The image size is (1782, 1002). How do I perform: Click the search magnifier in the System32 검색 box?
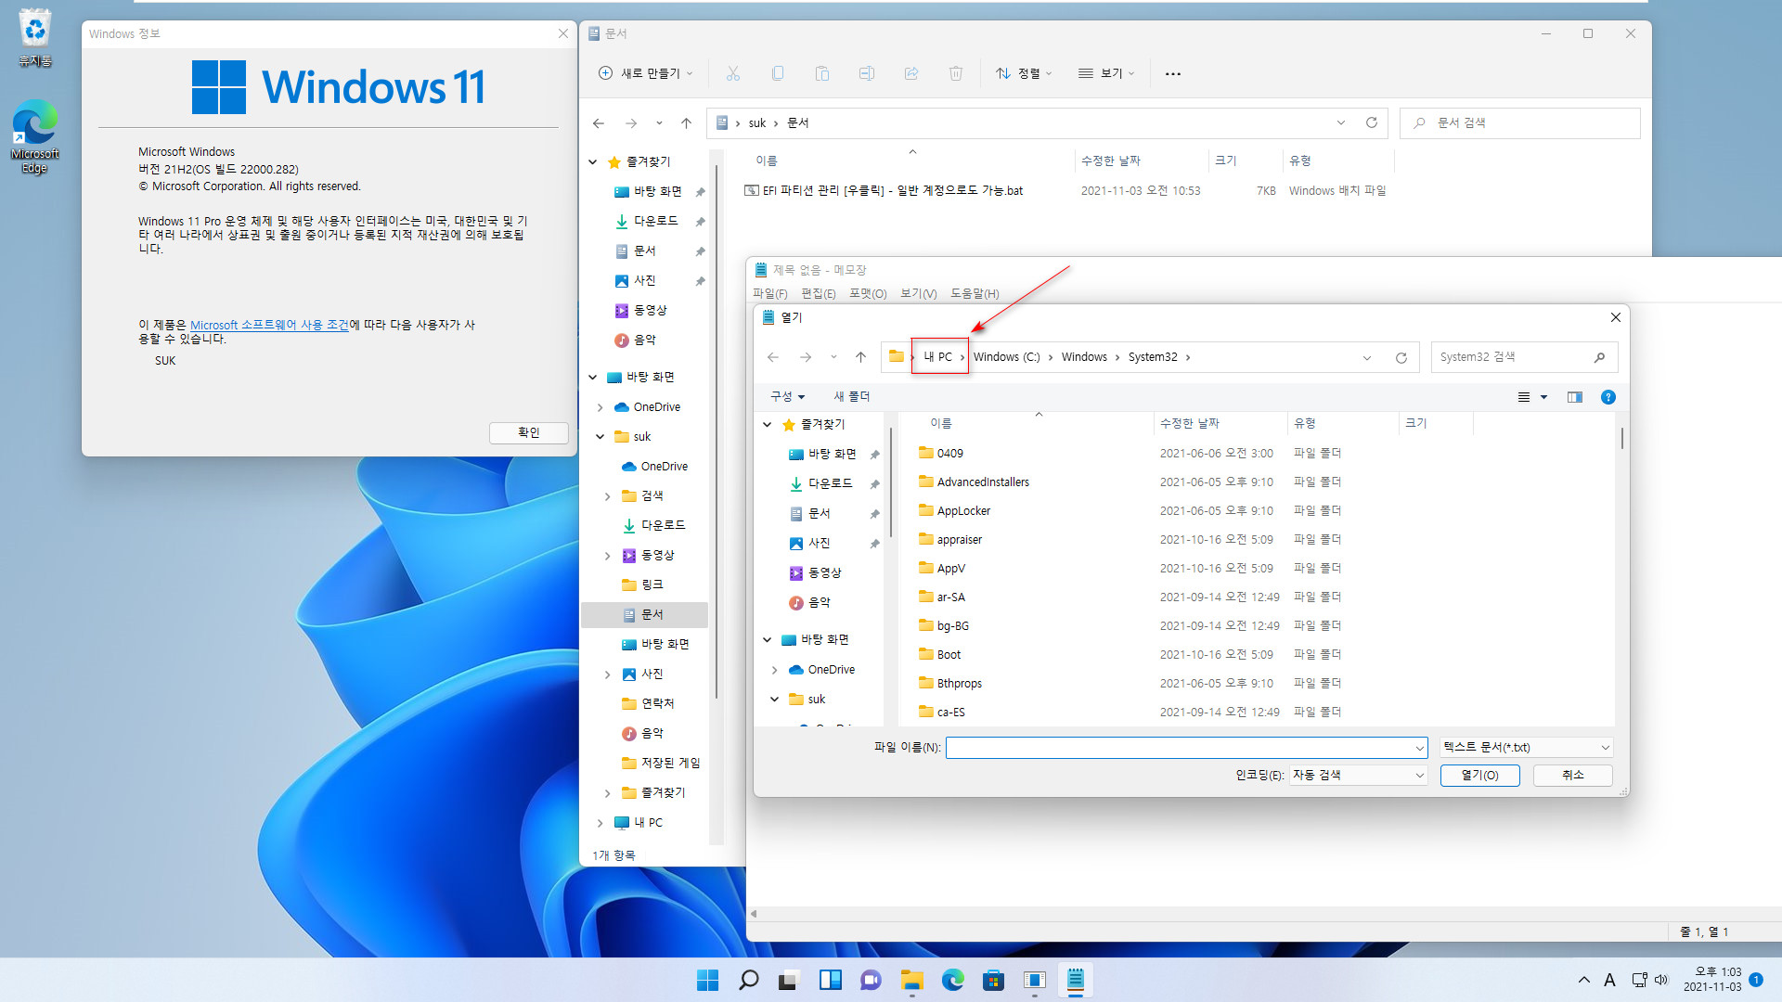[x=1599, y=357]
